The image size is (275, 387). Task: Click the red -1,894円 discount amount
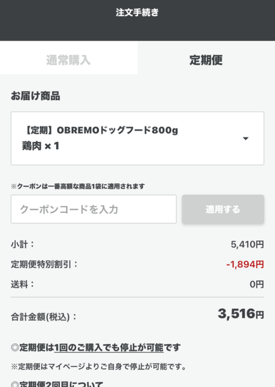coord(245,264)
